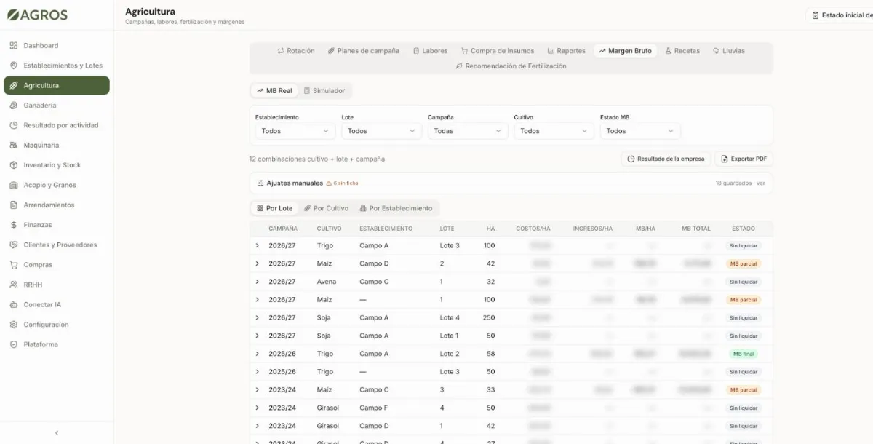Expand the 2025/26 Trigo Lote 2 row
The height and width of the screenshot is (444, 873).
(257, 354)
